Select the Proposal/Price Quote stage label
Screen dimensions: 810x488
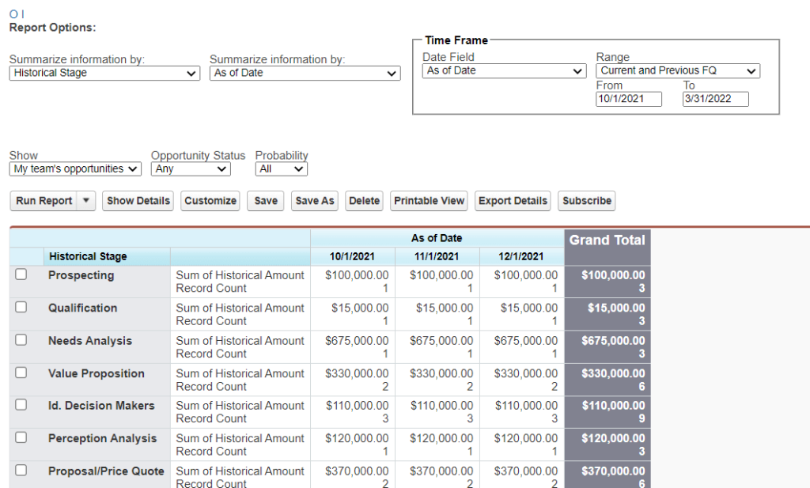click(106, 471)
